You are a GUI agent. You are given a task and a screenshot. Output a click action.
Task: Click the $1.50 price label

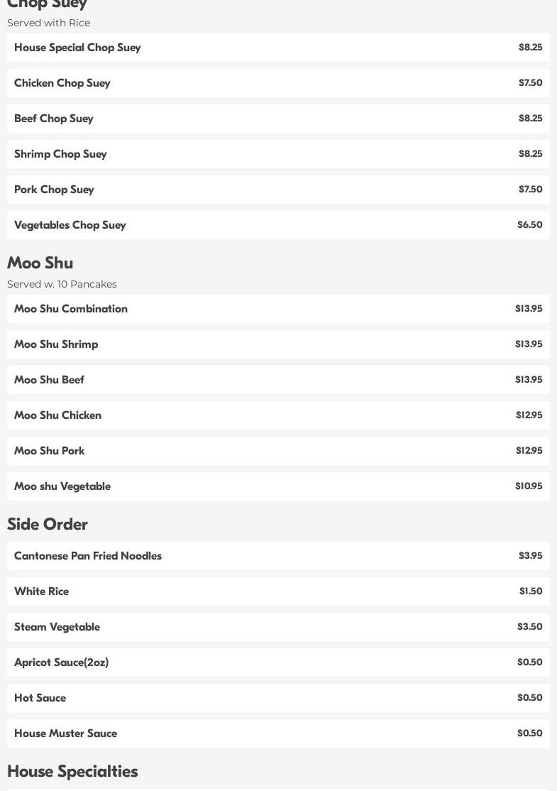530,591
